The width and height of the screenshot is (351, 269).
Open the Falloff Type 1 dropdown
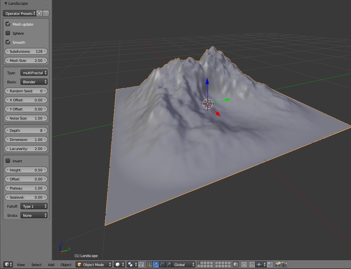coord(34,206)
